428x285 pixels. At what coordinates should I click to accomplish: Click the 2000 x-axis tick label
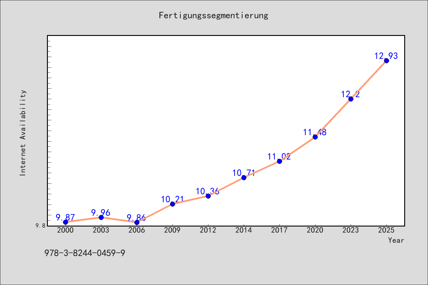(x=65, y=230)
